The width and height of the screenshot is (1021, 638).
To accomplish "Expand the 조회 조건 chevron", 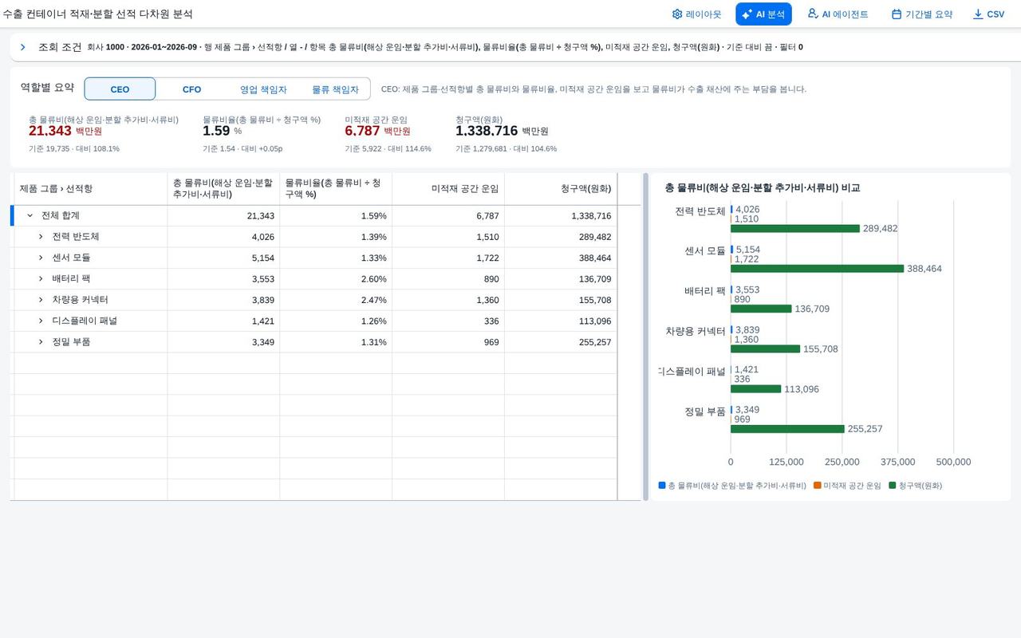I will click(23, 47).
